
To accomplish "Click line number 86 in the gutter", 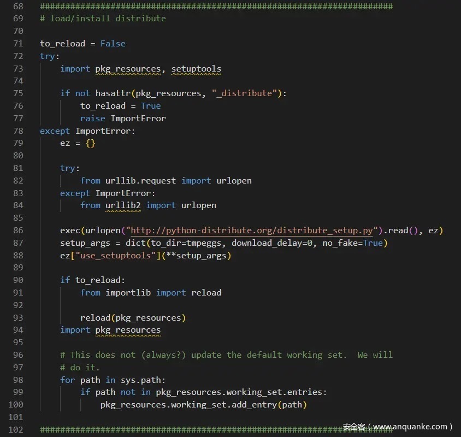I will coord(17,231).
